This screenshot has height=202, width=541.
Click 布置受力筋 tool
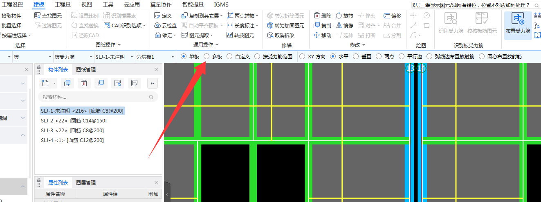[518, 25]
